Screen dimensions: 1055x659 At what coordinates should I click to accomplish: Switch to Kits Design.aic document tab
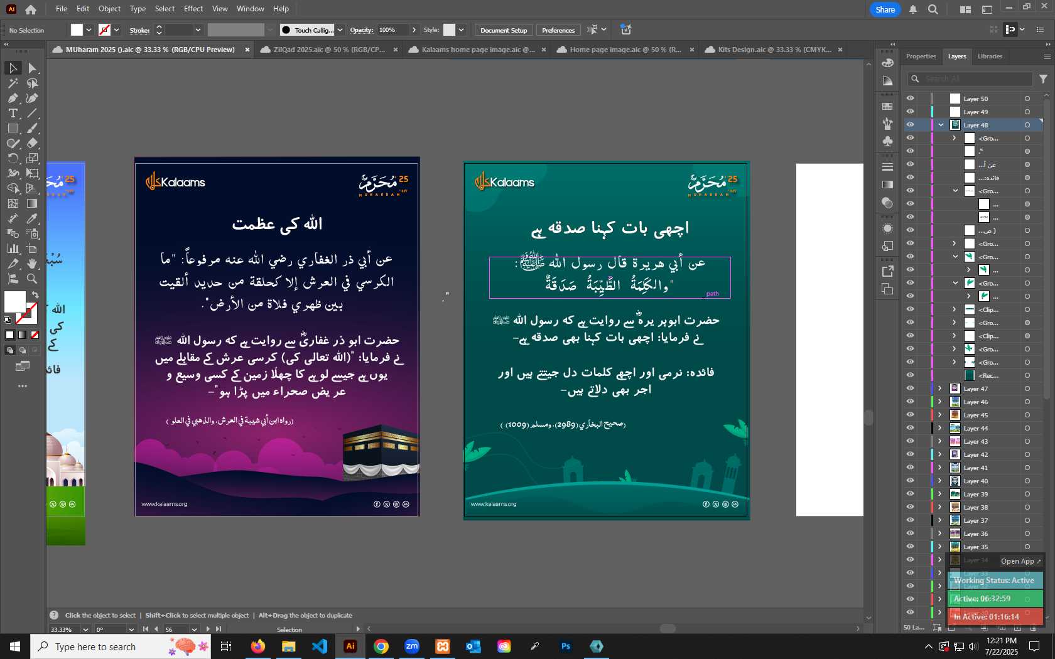click(774, 50)
